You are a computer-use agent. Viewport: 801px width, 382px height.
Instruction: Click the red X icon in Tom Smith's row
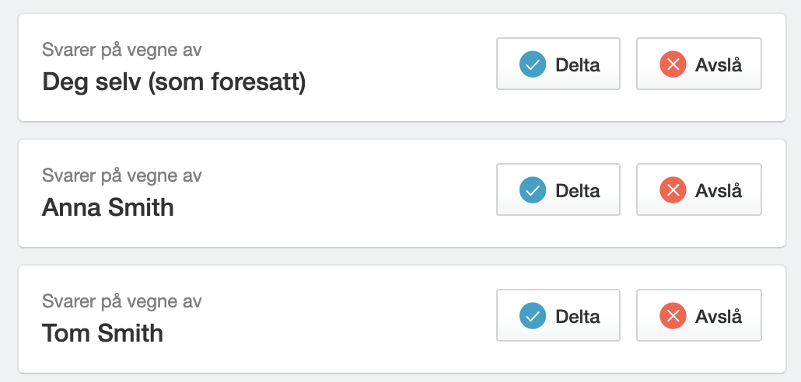673,316
